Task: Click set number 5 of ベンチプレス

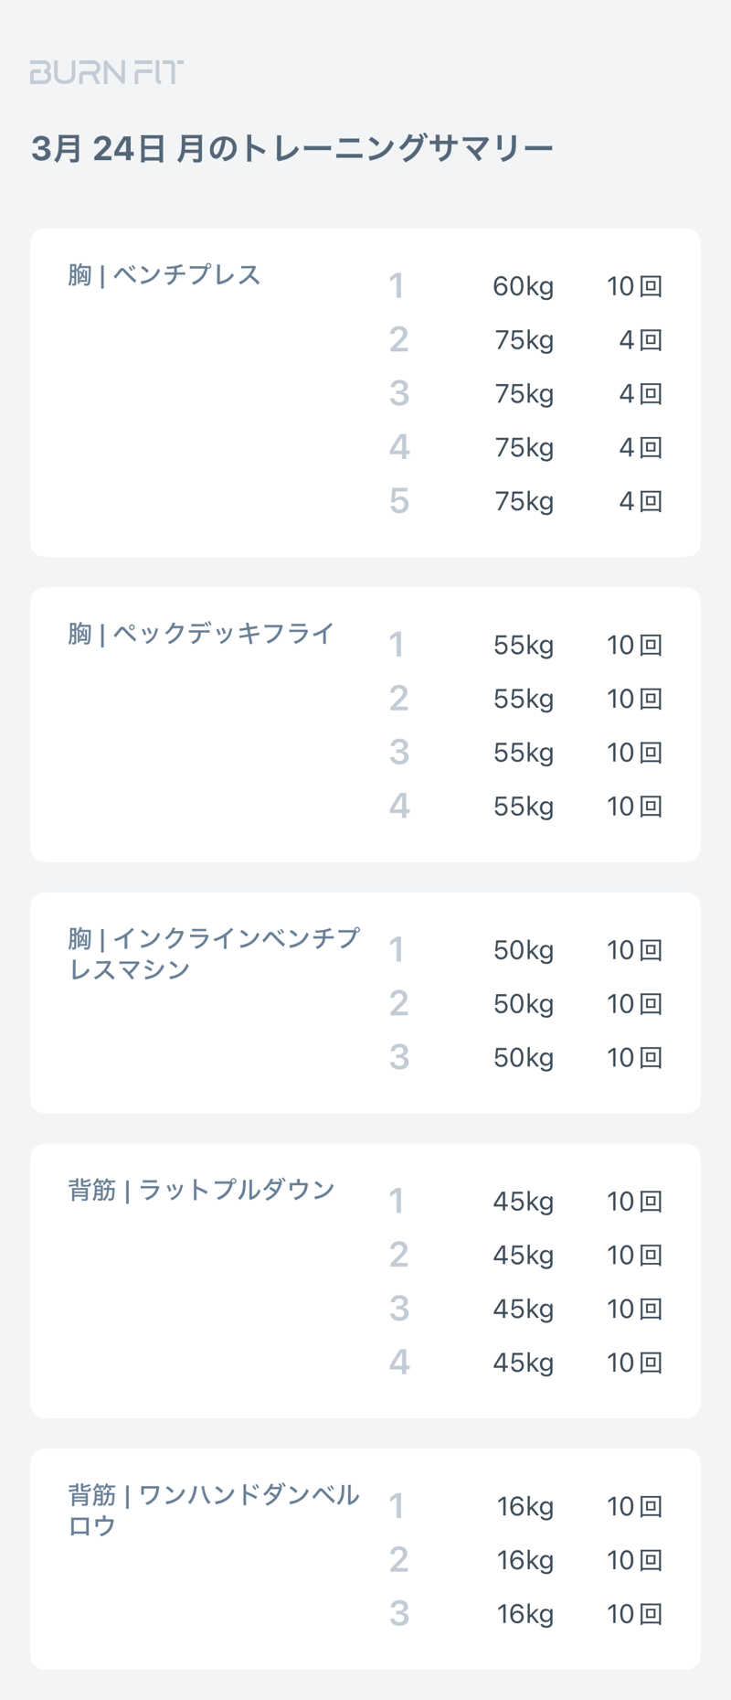Action: (x=398, y=501)
